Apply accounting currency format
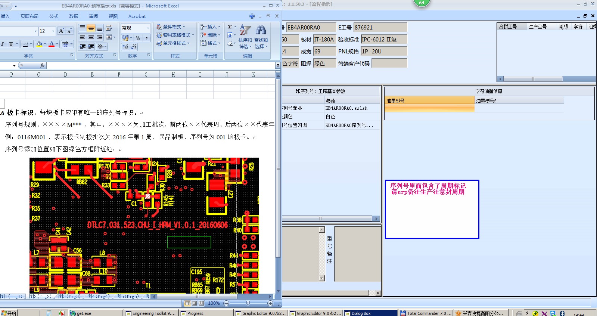 click(x=125, y=38)
